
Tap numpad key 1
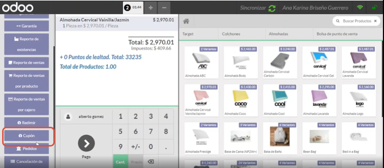pyautogui.click(x=120, y=116)
